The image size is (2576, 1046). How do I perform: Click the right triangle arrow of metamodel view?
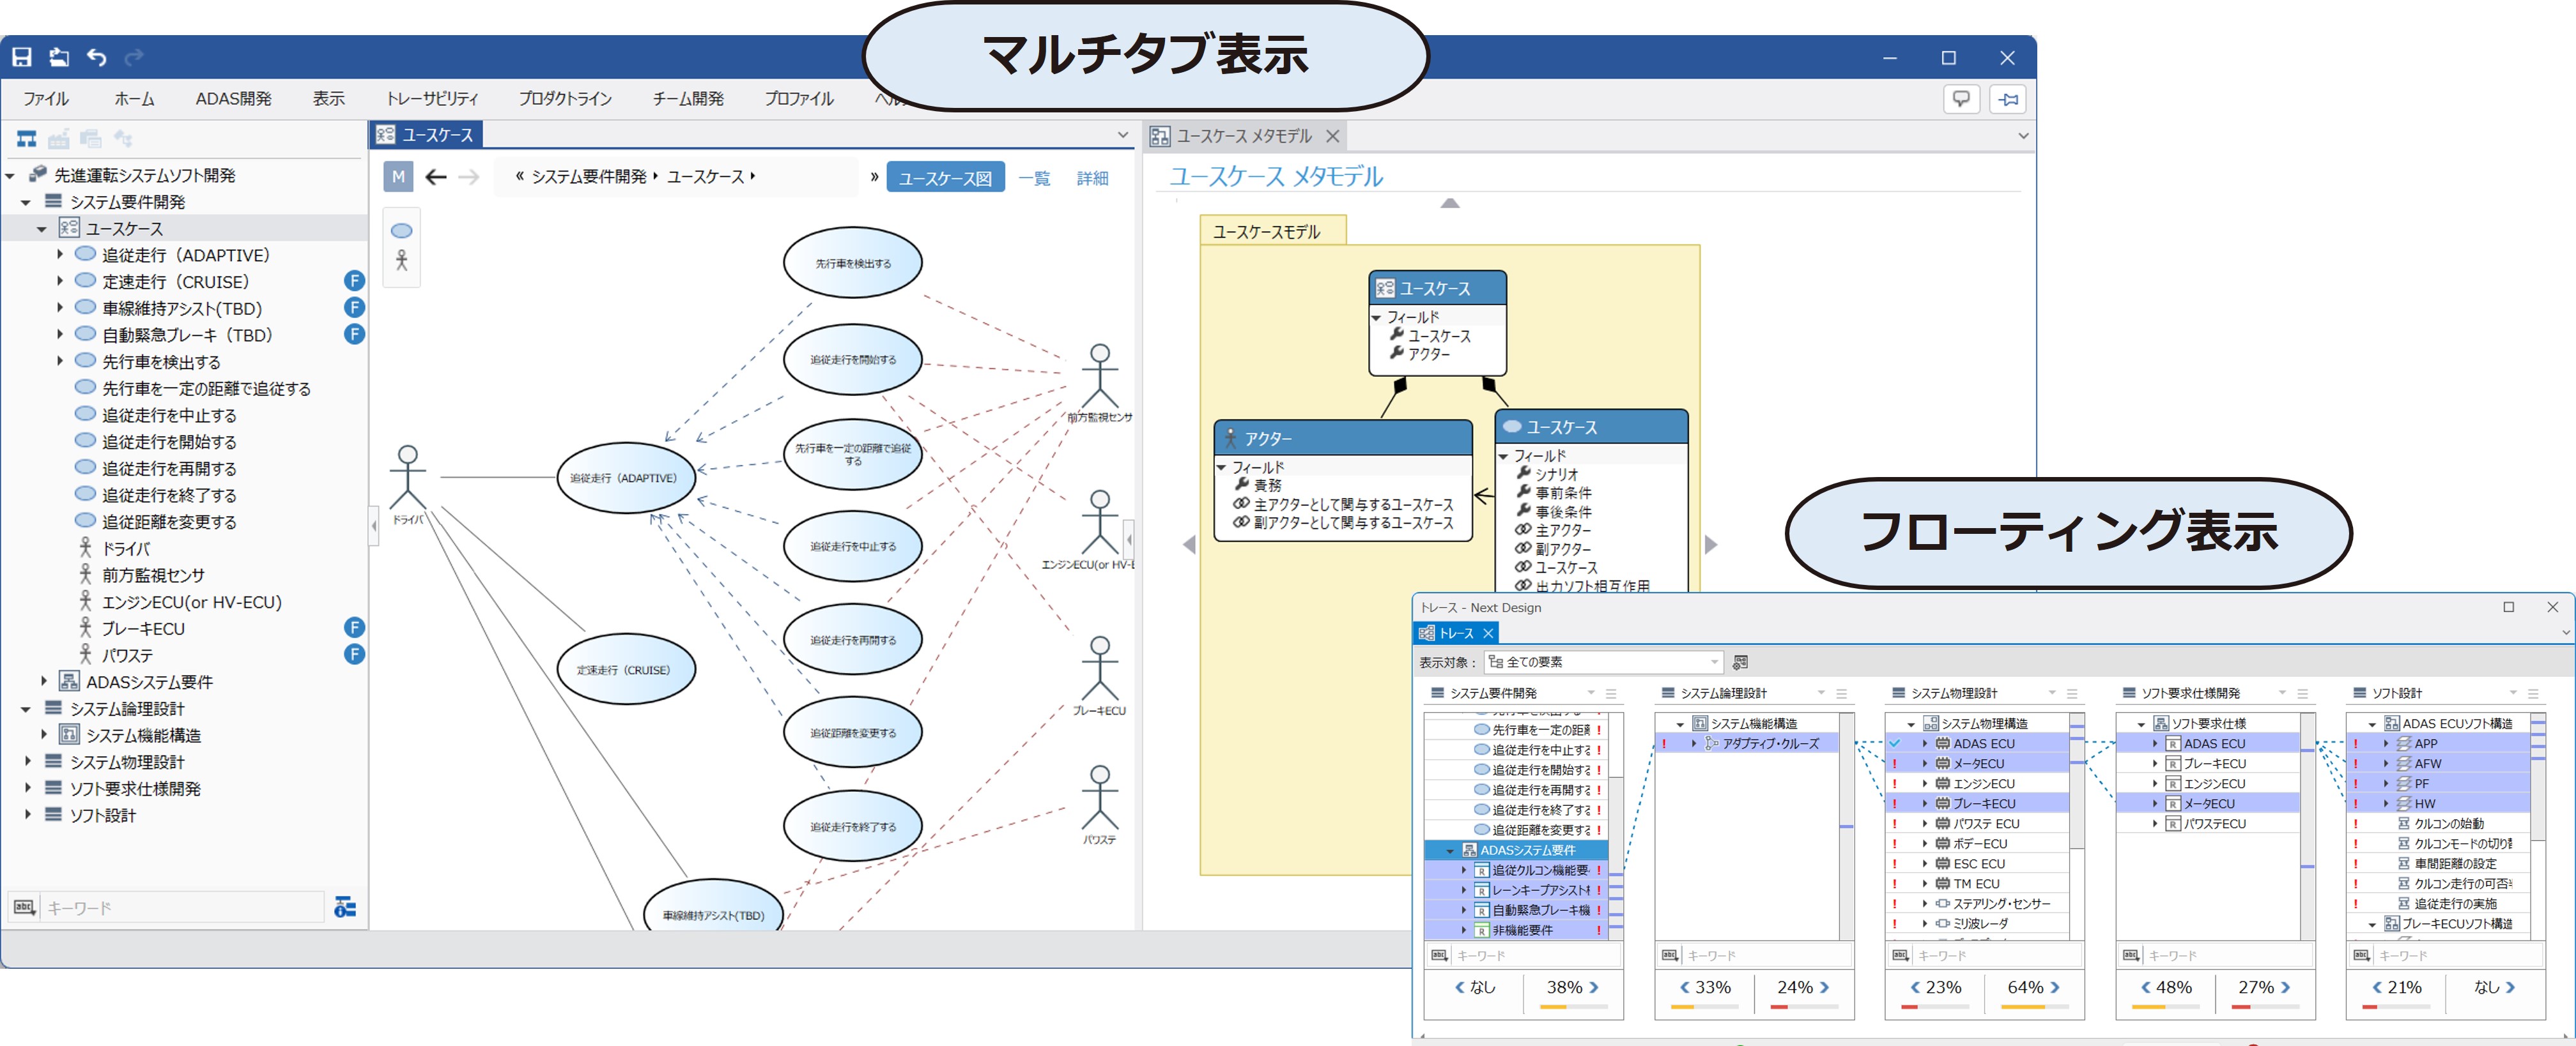1710,545
